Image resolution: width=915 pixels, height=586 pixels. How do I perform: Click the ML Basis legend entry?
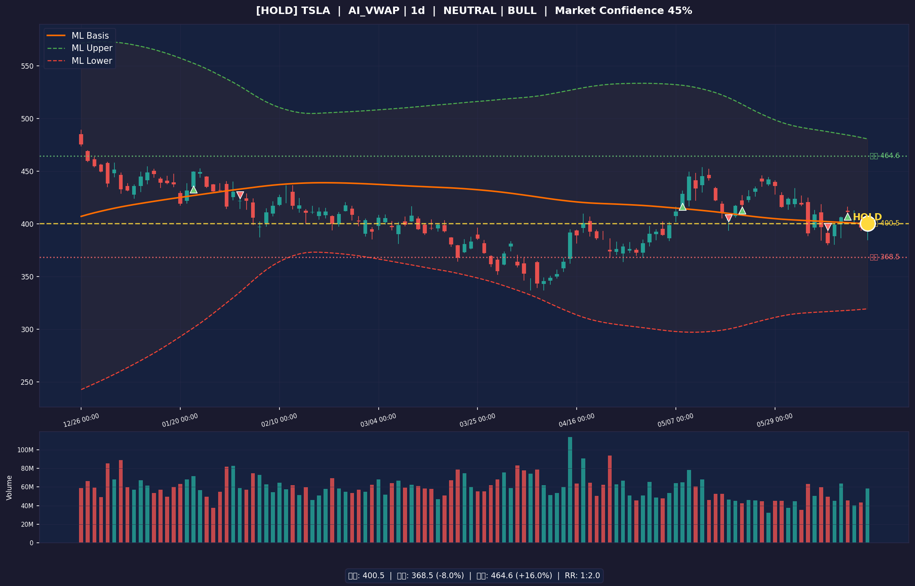click(x=78, y=36)
